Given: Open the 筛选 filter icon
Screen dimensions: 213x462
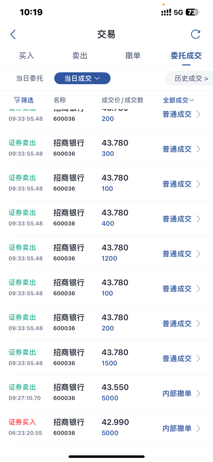Looking at the screenshot, I should tap(17, 100).
